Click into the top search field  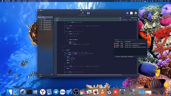point(88,18)
